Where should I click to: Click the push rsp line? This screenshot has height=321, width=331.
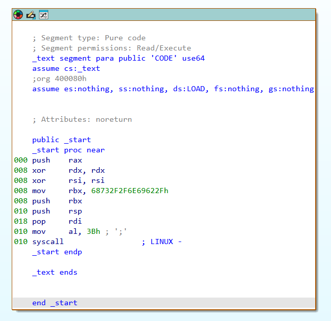tap(57, 211)
